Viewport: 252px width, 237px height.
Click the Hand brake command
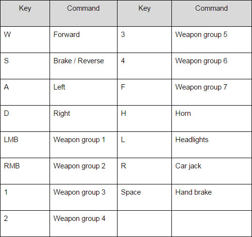click(212, 197)
